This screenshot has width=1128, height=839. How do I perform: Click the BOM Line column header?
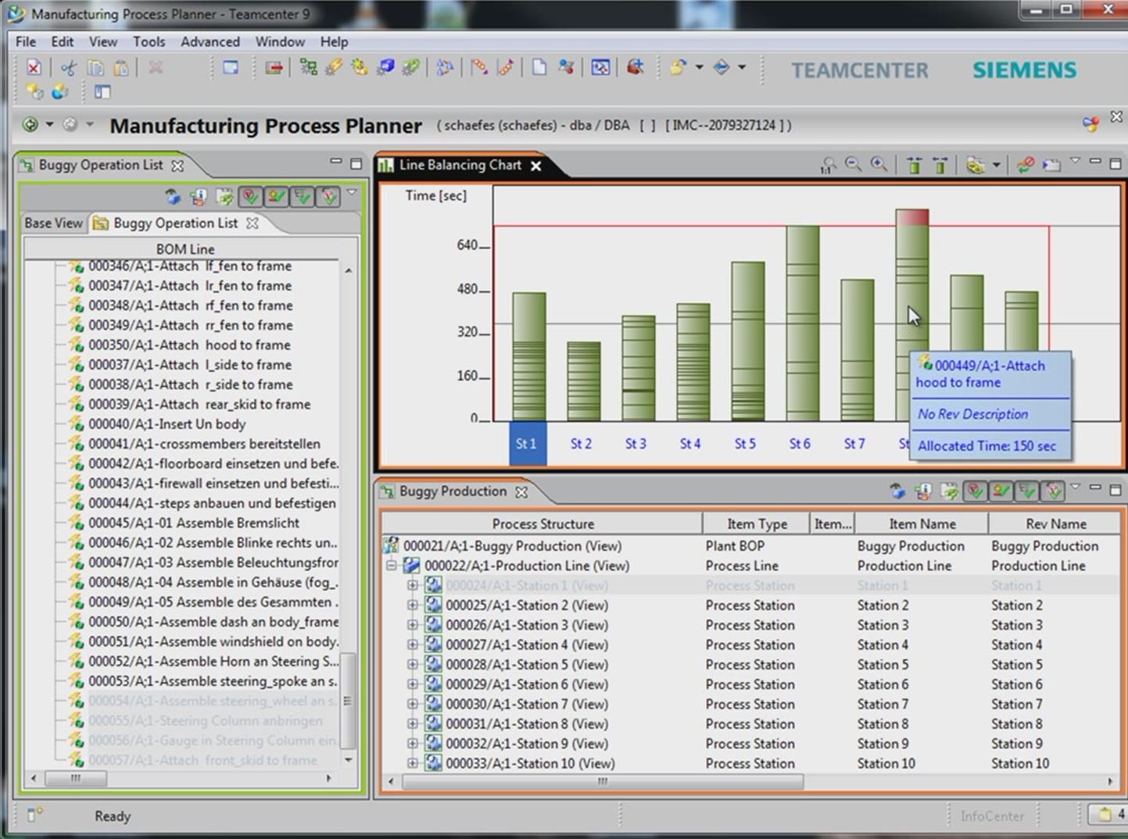pos(185,249)
